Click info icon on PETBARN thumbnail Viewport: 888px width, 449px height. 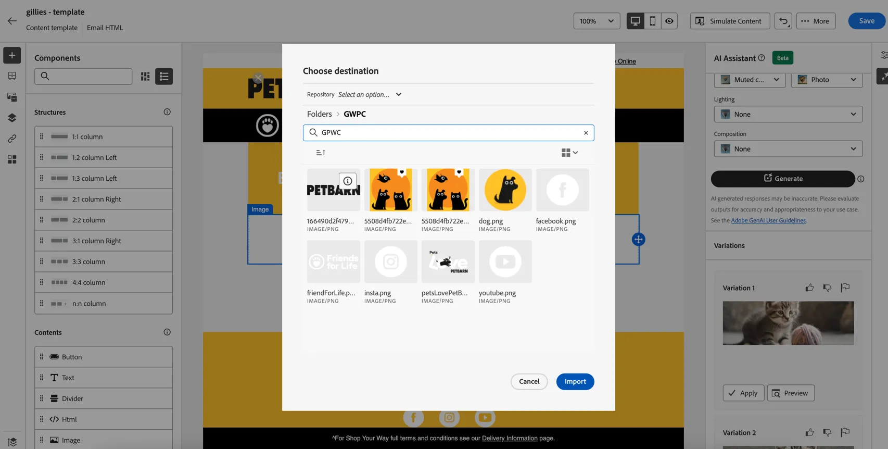(x=348, y=181)
